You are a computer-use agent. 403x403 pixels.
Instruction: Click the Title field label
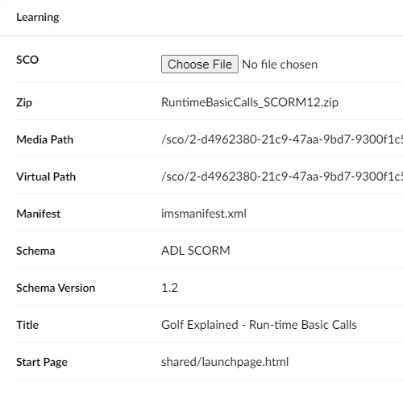tap(27, 325)
